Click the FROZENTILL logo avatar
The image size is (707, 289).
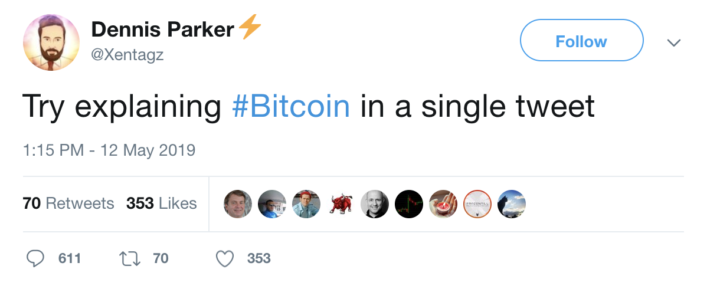coord(477,204)
